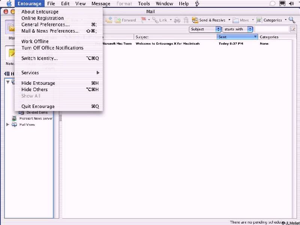Choose About Entourage from the menu
The width and height of the screenshot is (300, 225).
click(59, 12)
